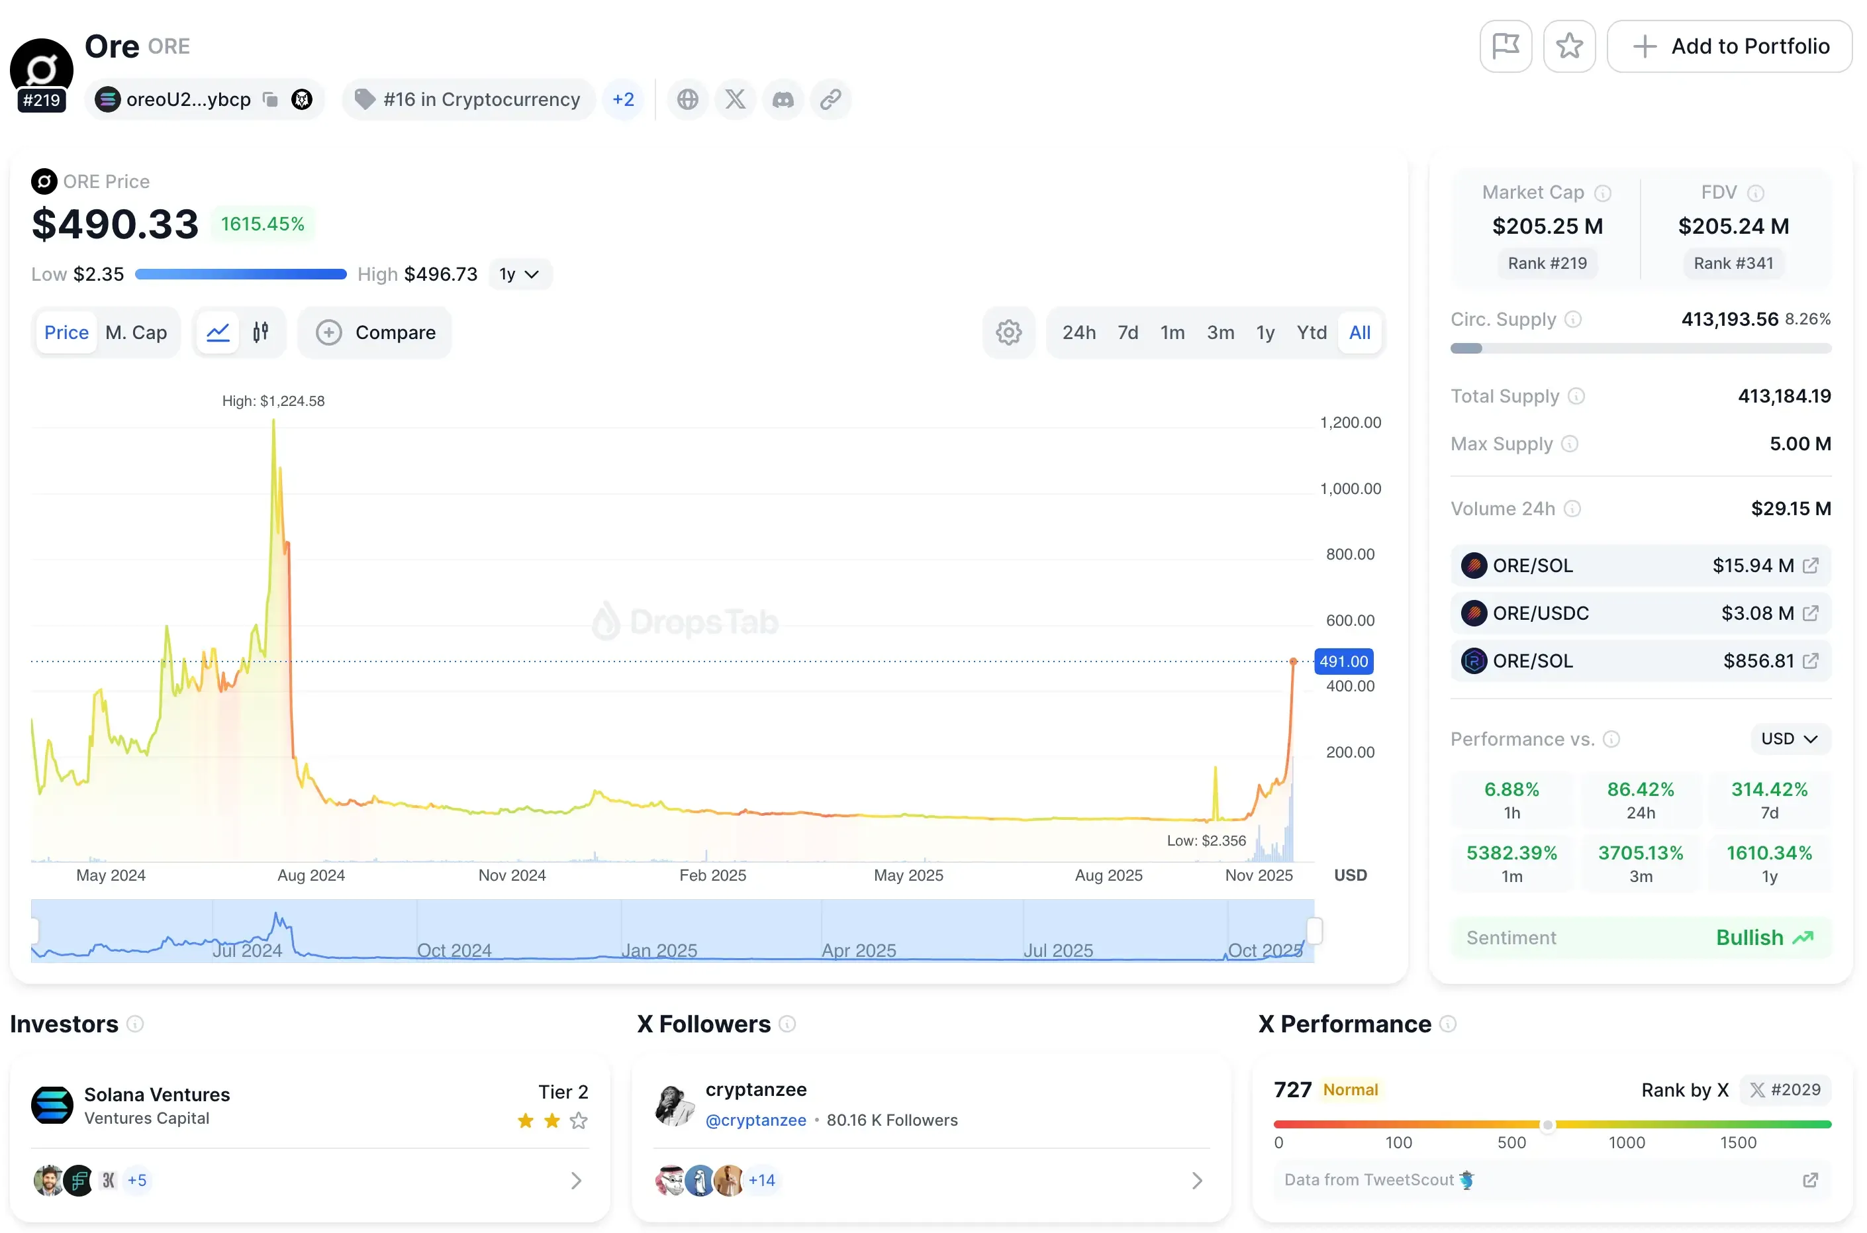
Task: Open the 1y low/high range dropdown
Action: pyautogui.click(x=519, y=274)
